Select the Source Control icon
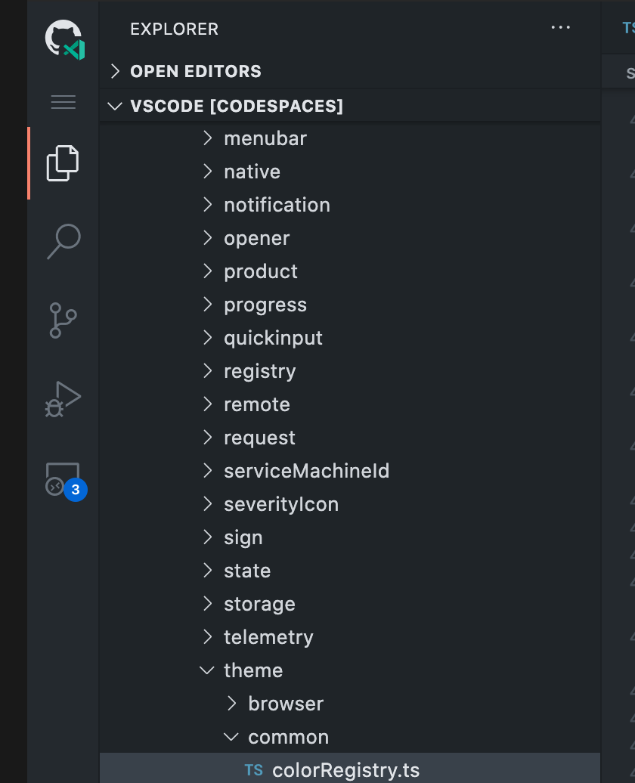Image resolution: width=635 pixels, height=783 pixels. pyautogui.click(x=63, y=320)
